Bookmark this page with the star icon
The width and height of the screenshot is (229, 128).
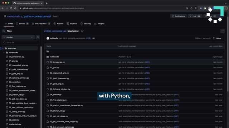196,8
